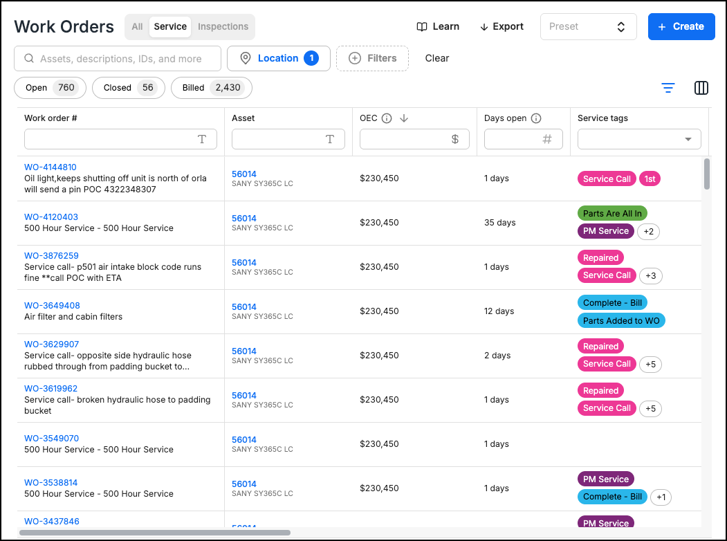Click the Assets, descriptions, IDs search field
The height and width of the screenshot is (541, 727).
point(118,58)
